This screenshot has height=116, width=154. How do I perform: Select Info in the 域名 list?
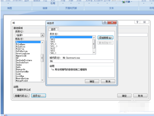pyautogui.click(x=28, y=67)
